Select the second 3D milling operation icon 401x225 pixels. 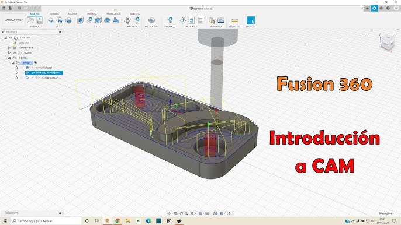pyautogui.click(x=89, y=20)
